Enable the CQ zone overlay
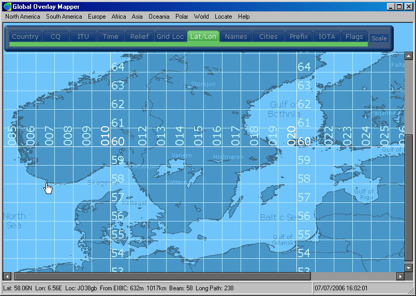 55,37
